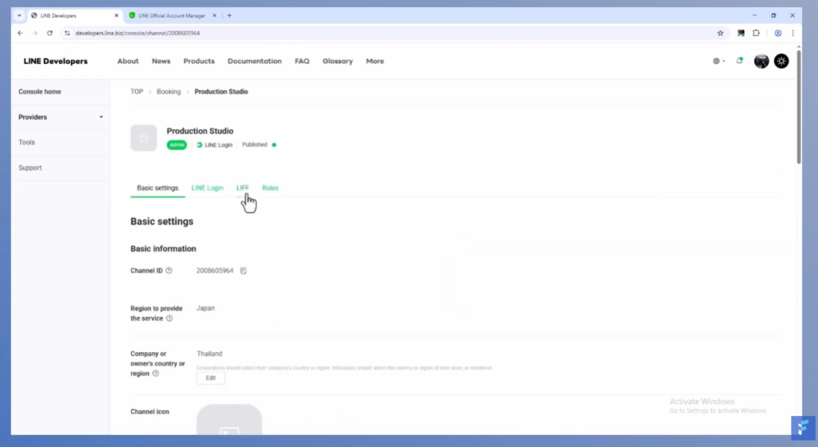Click help icon for Region to provide the service

(x=169, y=318)
